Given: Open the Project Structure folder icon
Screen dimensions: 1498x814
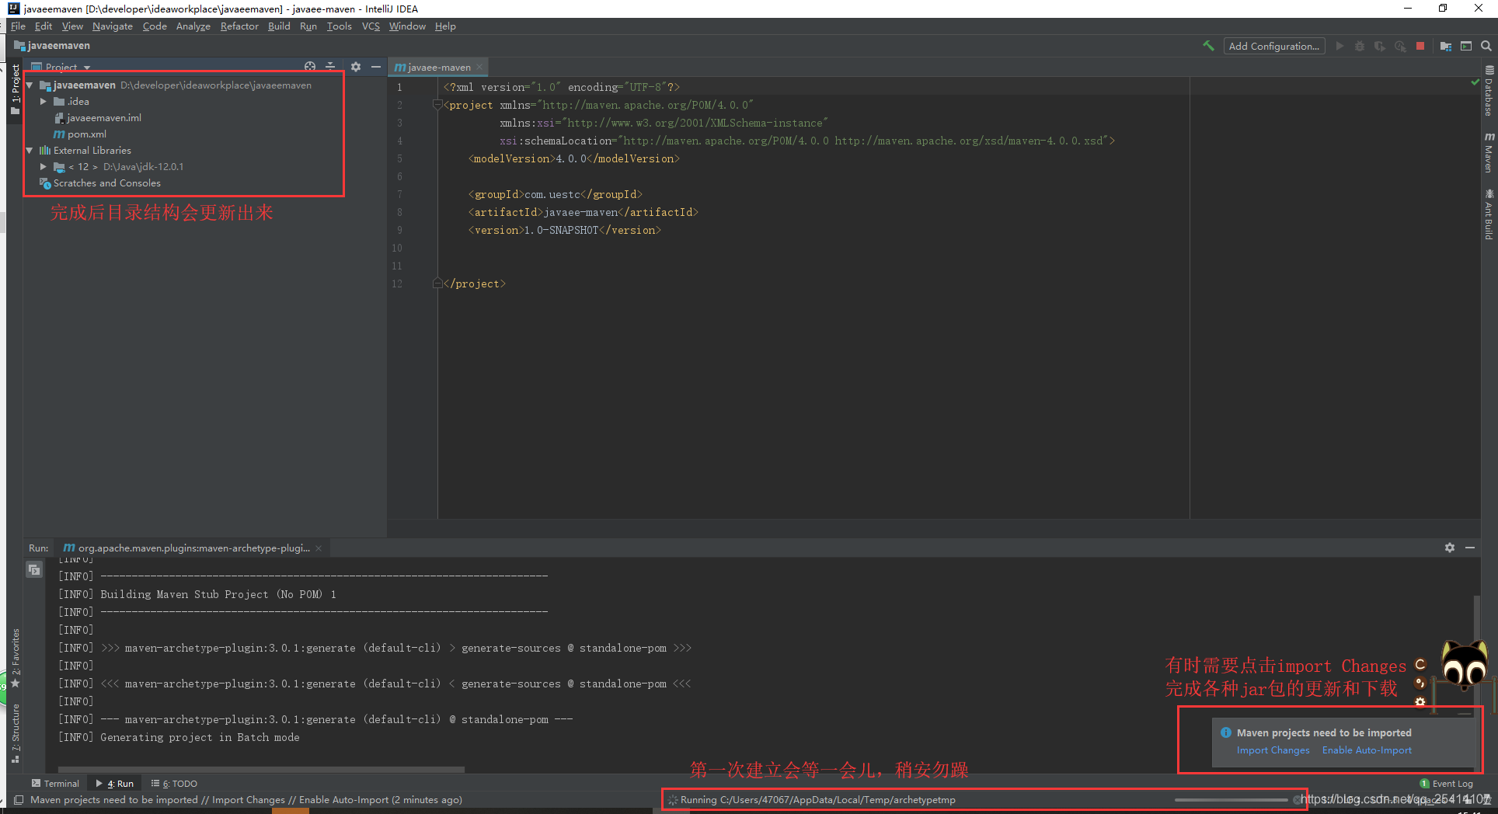Looking at the screenshot, I should (1446, 46).
